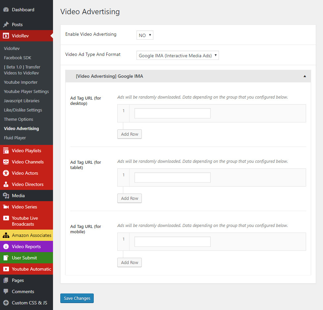The image size is (323, 310).
Task: Click the Video Actors person icon
Action: point(6,173)
